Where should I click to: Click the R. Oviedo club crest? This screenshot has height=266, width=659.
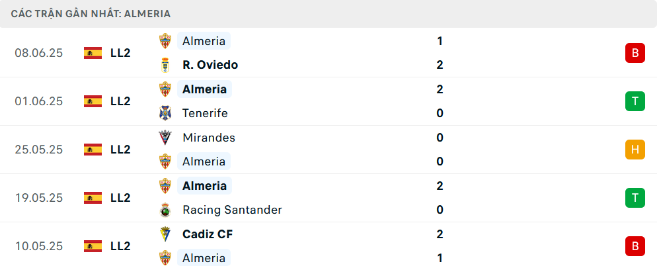[x=165, y=66]
